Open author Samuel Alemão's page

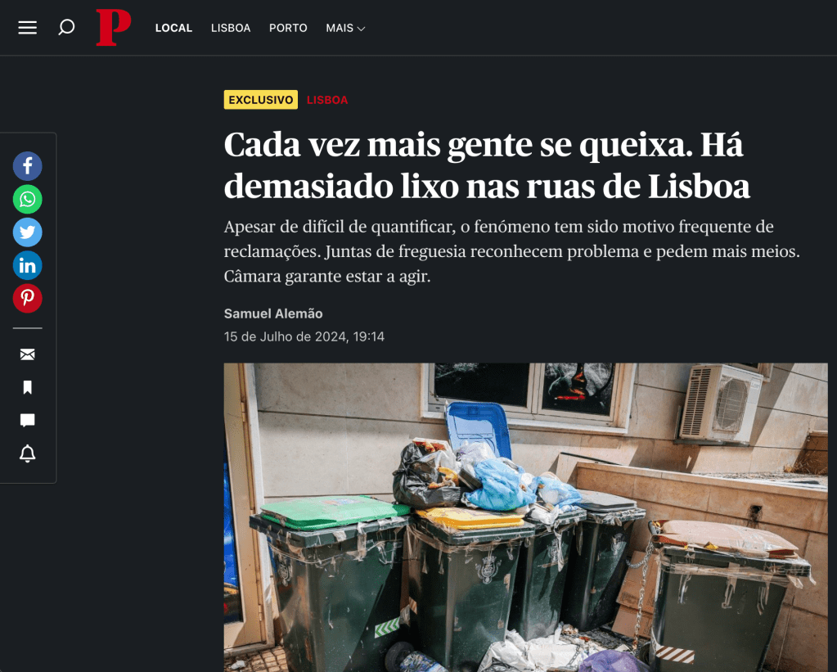pos(273,313)
